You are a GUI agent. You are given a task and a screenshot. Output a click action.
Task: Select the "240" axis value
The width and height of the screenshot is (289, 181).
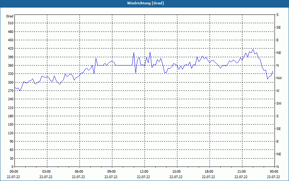point(11,99)
